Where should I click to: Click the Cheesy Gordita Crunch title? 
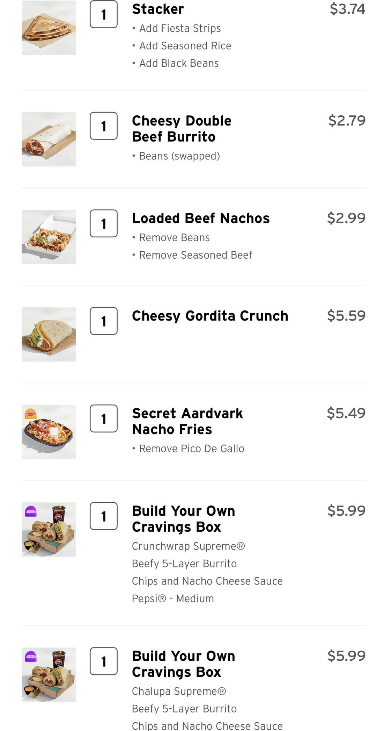(x=210, y=316)
